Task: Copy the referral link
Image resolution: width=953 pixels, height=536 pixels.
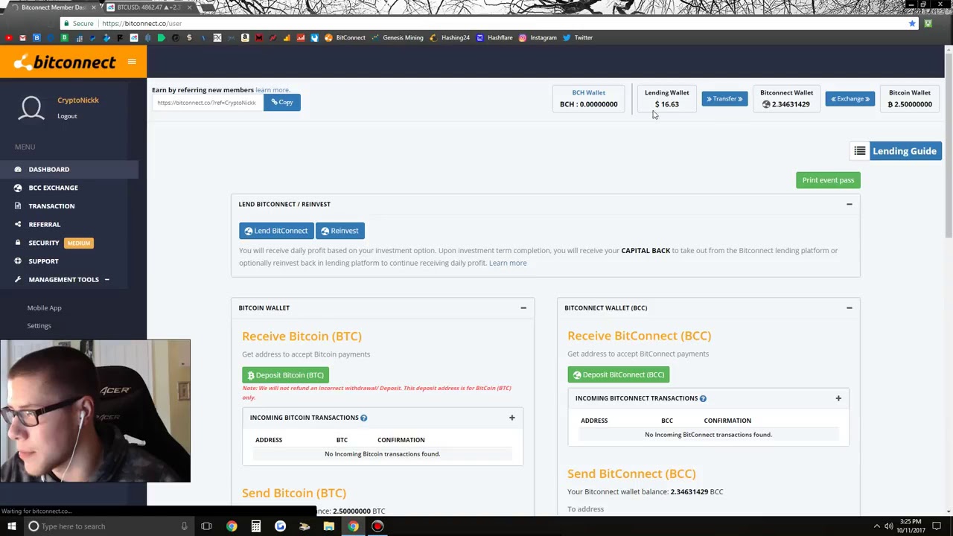Action: 282,102
